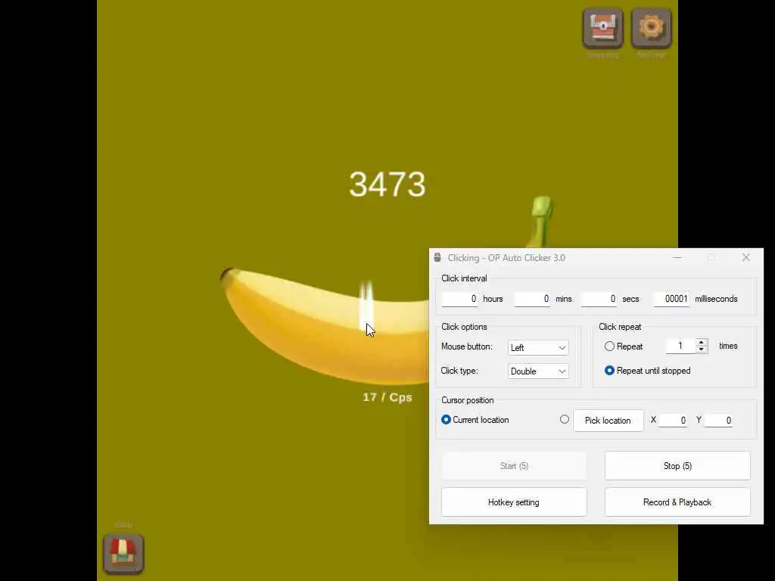Screen dimensions: 775x581
Task: Open the Click type dropdown
Action: click(538, 371)
